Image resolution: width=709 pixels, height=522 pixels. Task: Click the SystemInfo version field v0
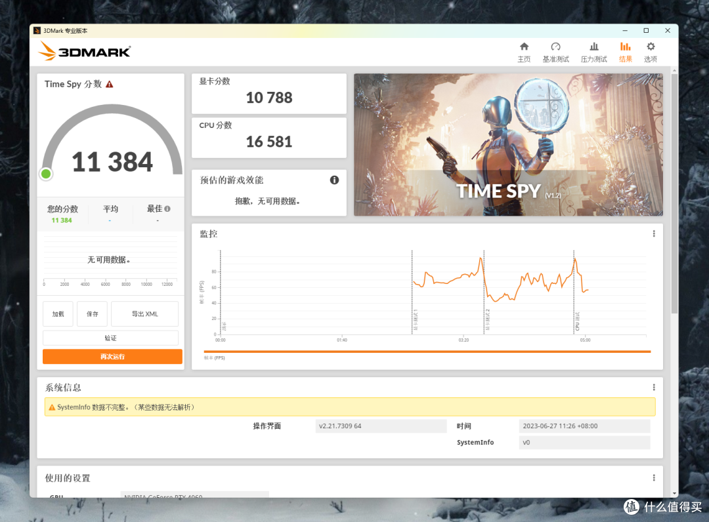point(584,443)
